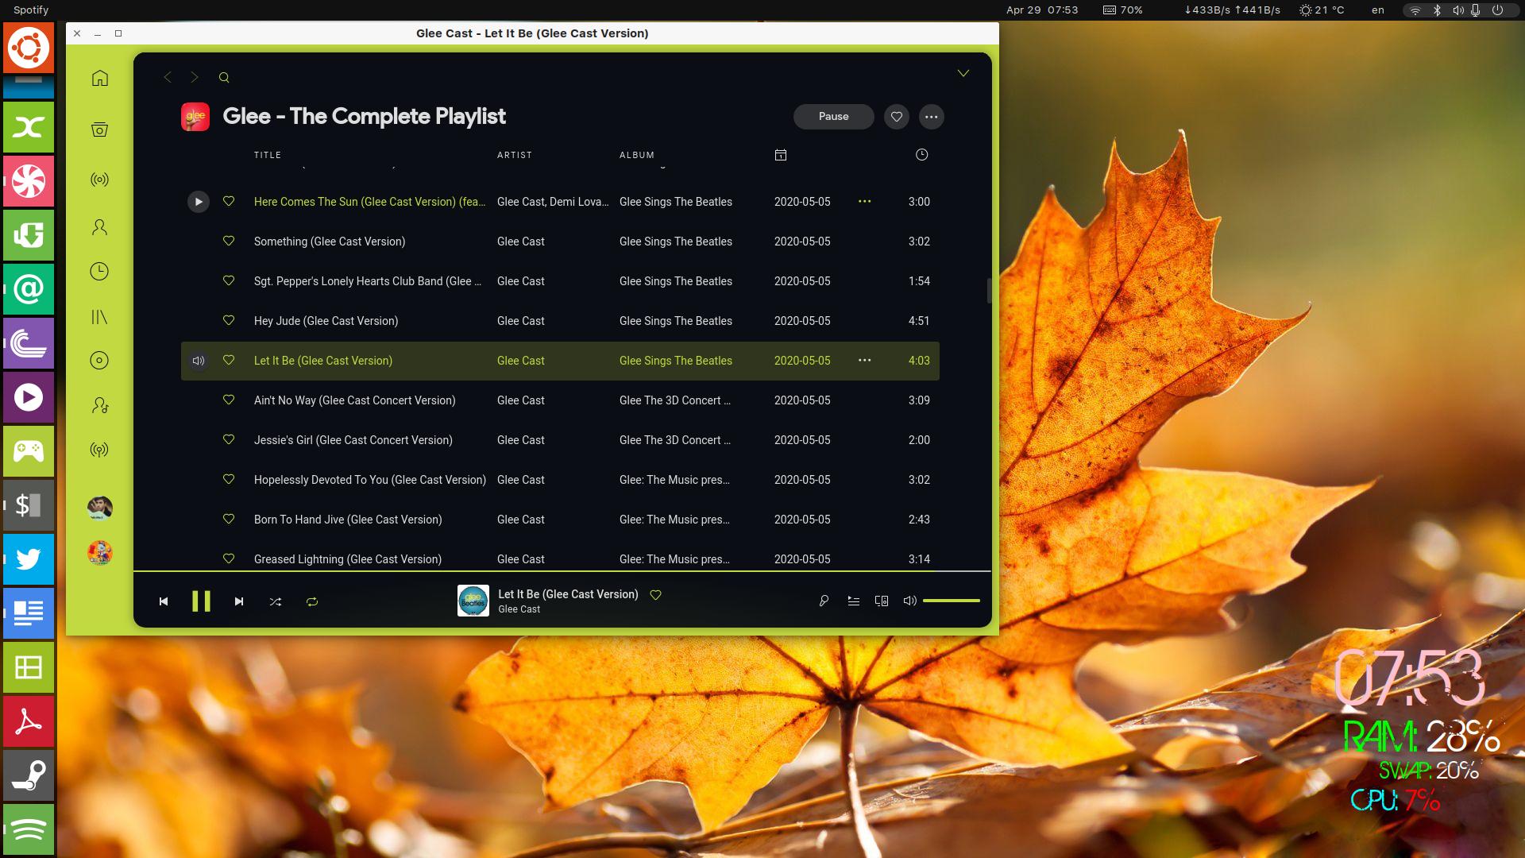This screenshot has width=1525, height=858.
Task: Open Let It Be title in player bar
Action: (568, 594)
